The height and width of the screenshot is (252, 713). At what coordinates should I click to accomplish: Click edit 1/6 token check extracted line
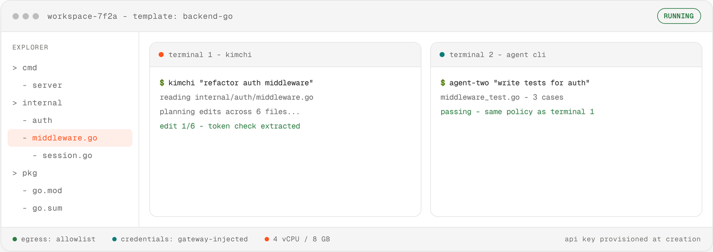click(x=230, y=126)
